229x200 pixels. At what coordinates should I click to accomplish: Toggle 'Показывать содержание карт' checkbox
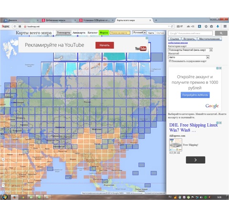point(170,61)
